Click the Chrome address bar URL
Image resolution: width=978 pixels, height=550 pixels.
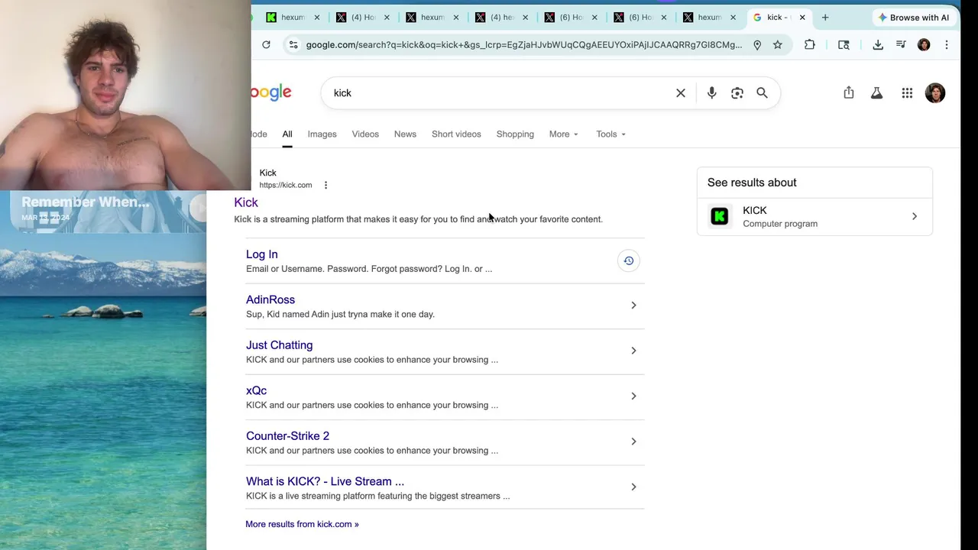(524, 45)
